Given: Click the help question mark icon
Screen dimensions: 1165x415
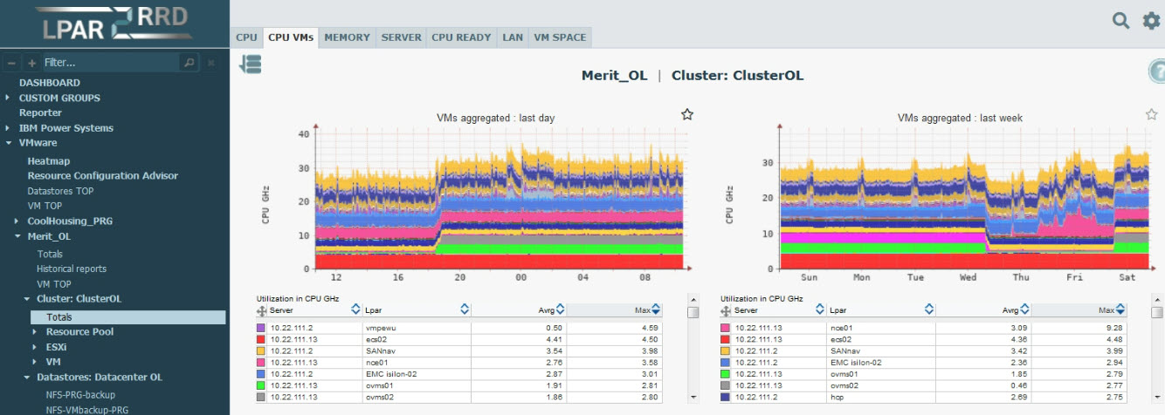Looking at the screenshot, I should [1157, 72].
